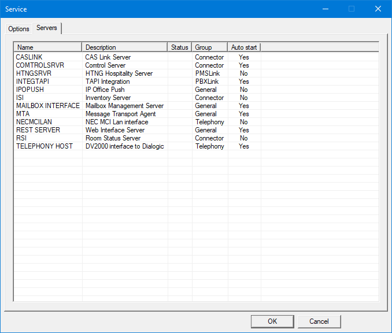Sort by Auto start column header

(x=244, y=47)
